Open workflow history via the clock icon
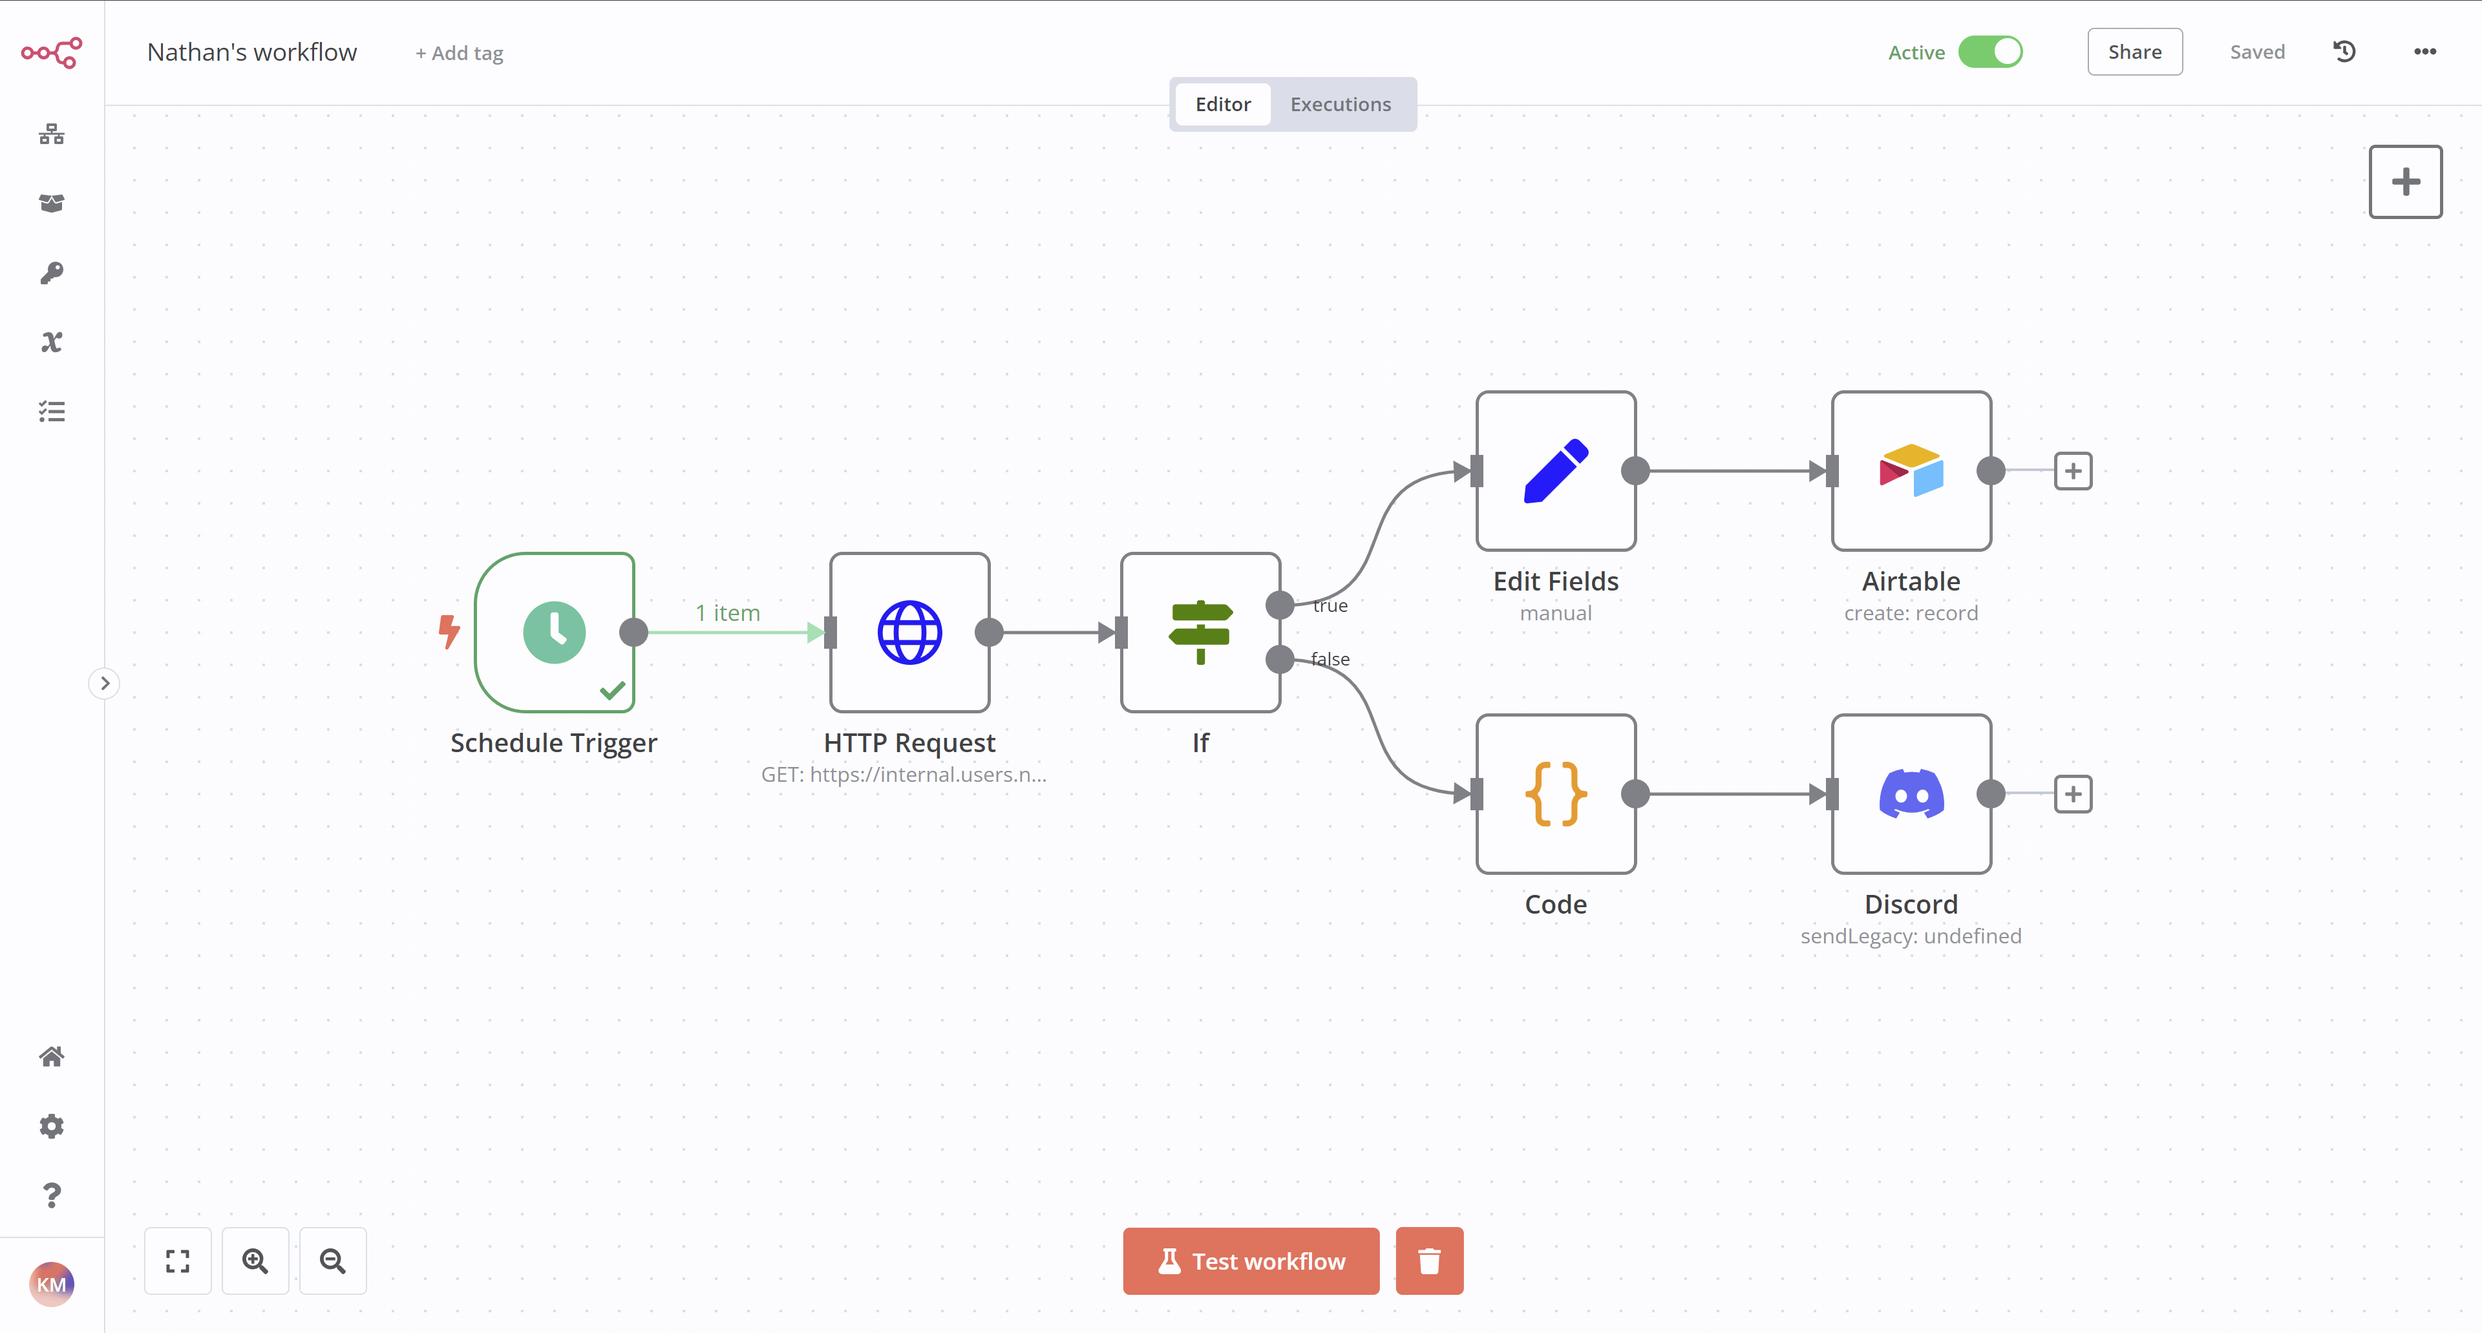This screenshot has height=1333, width=2482. tap(2345, 51)
